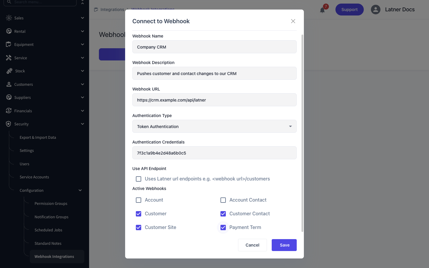Click the Integrations breadcrumb icon
Image resolution: width=429 pixels, height=268 pixels.
96,10
